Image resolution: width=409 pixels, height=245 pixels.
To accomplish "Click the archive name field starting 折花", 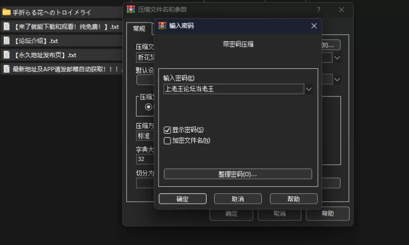I will [x=145, y=57].
